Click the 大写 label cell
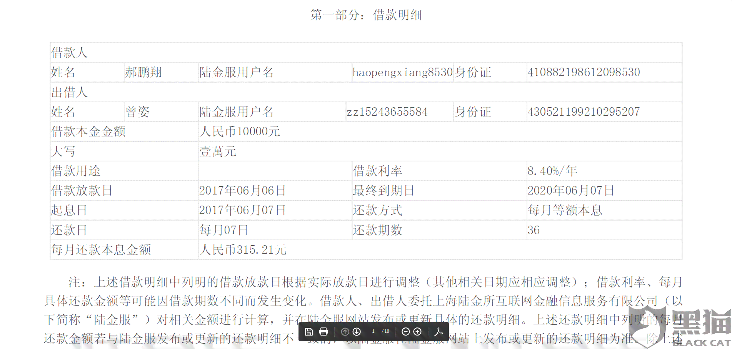Viewport: 732px width, 349px height. 124,151
